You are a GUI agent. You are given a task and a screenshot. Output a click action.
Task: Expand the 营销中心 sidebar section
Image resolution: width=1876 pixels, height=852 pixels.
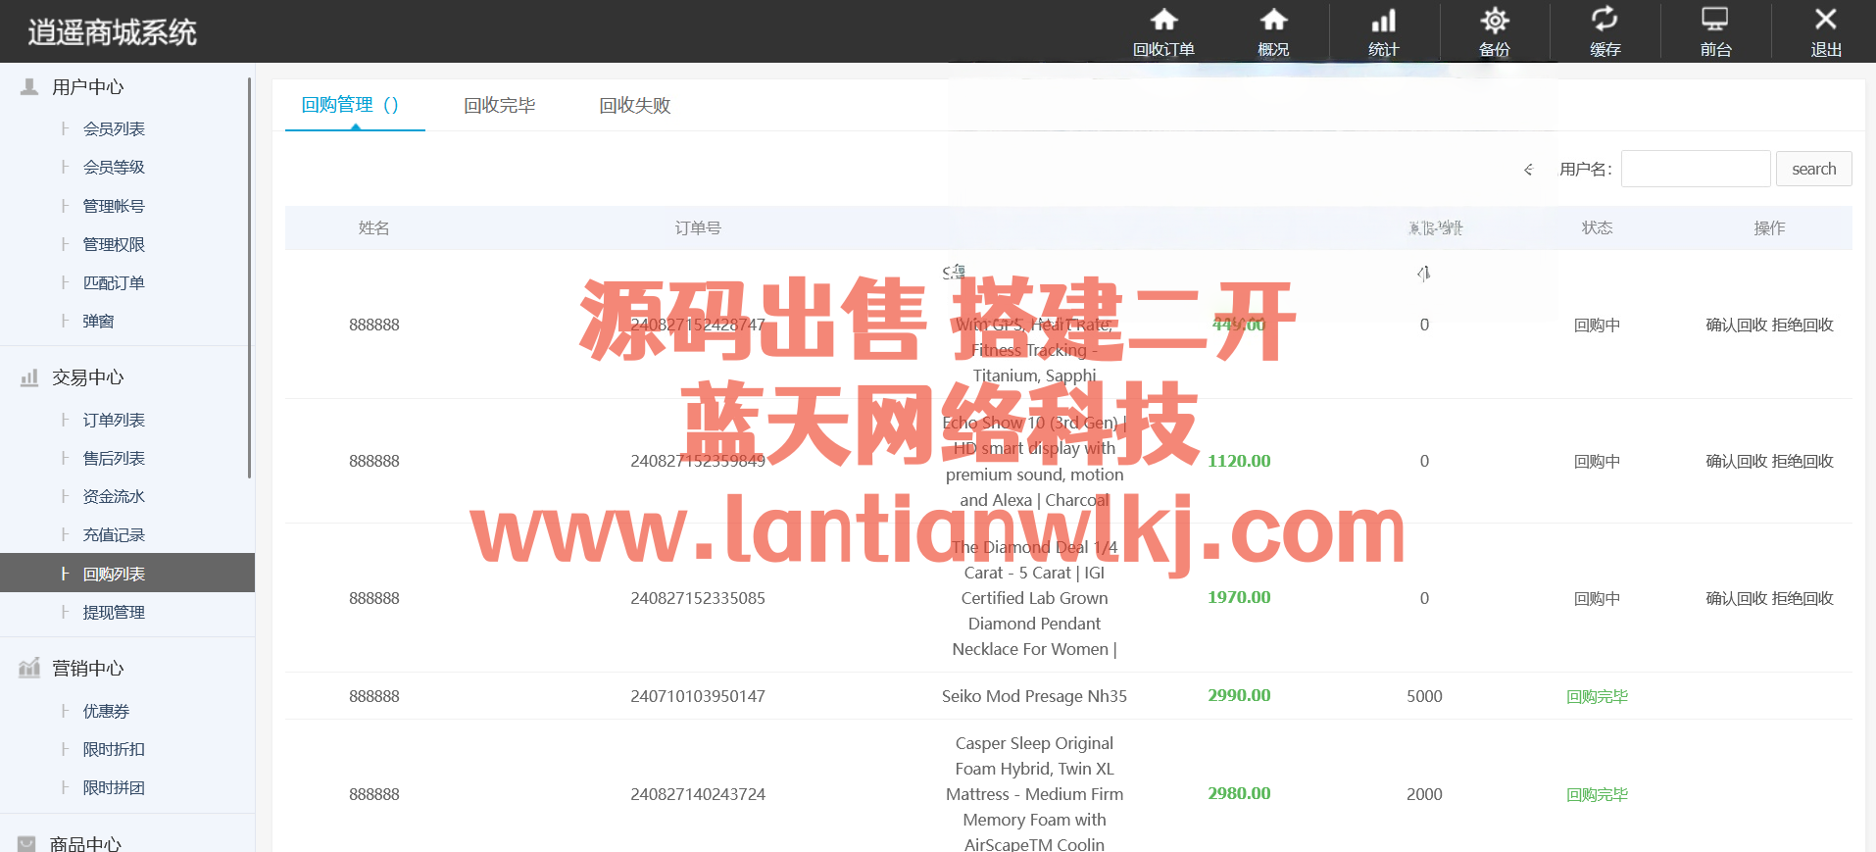click(88, 669)
